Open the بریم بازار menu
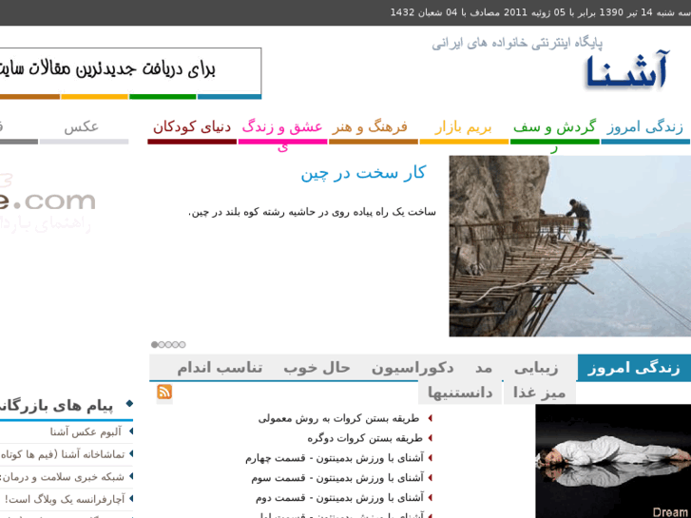This screenshot has height=518, width=691. [x=463, y=127]
